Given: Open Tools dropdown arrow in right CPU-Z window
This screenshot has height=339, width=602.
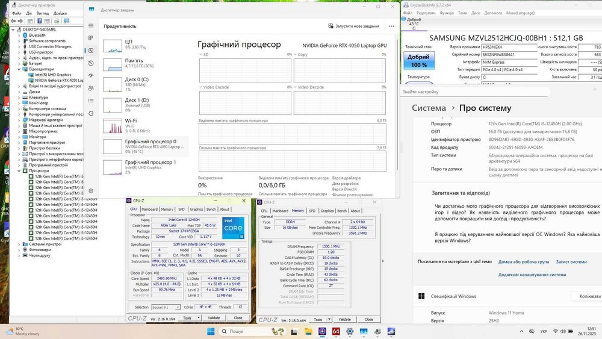Looking at the screenshot, I should coord(329,319).
